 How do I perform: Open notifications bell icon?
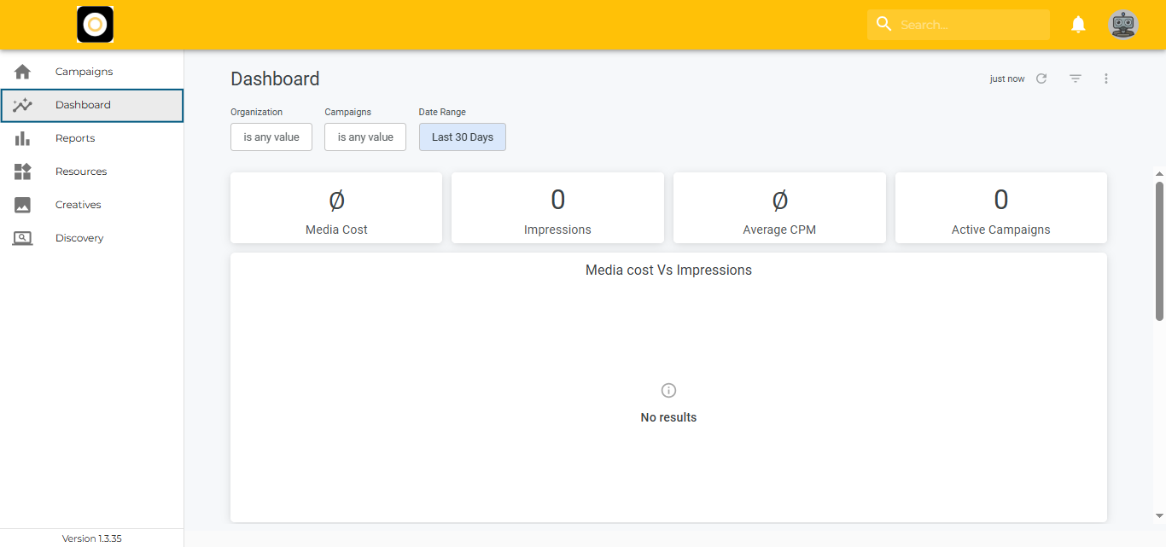point(1078,25)
